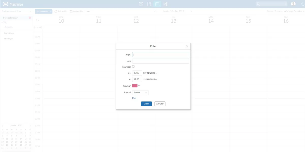Select Dim 16 day header
305x152 pixels.
286,20
